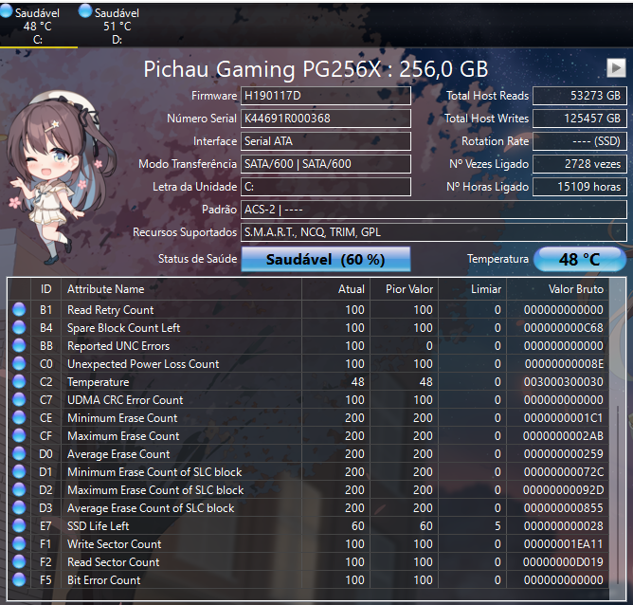Click the health orb icon for drive C:
Viewport: 633px width, 605px height.
6,11
